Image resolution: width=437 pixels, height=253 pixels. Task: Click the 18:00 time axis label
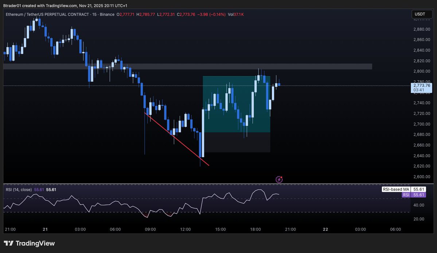[255, 229]
